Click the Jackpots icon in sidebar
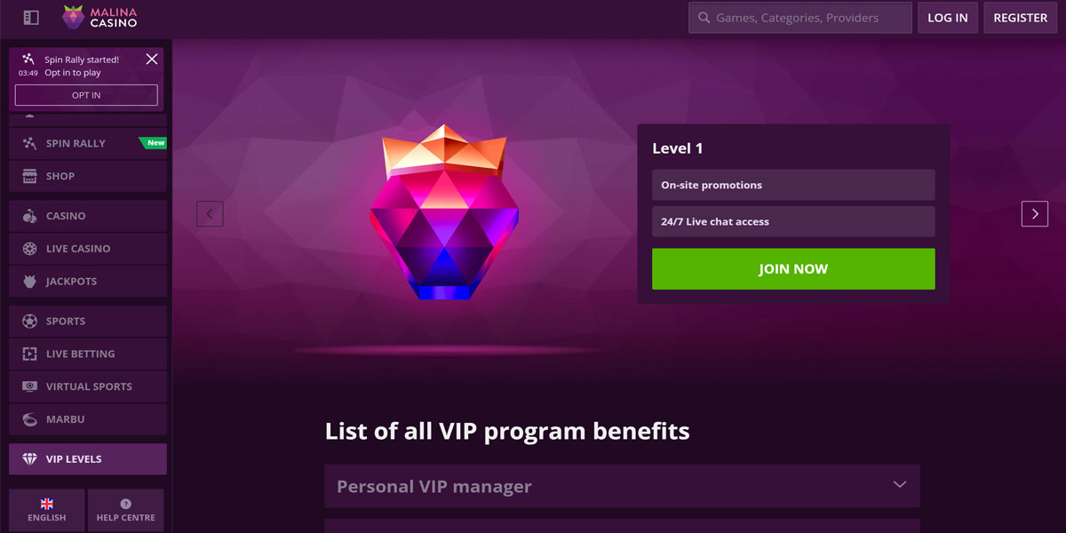The image size is (1066, 533). click(29, 282)
